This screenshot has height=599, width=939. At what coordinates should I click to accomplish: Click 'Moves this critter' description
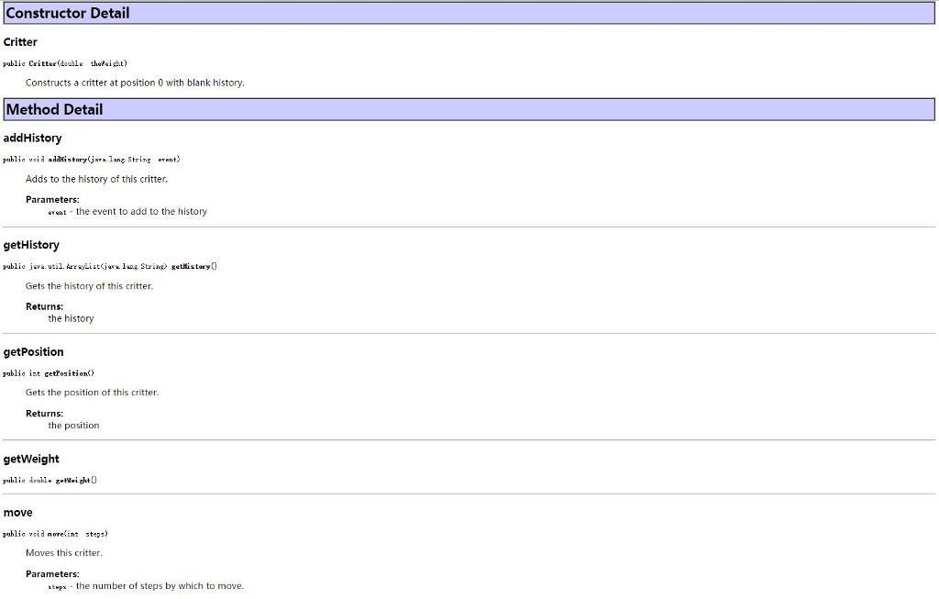[64, 553]
